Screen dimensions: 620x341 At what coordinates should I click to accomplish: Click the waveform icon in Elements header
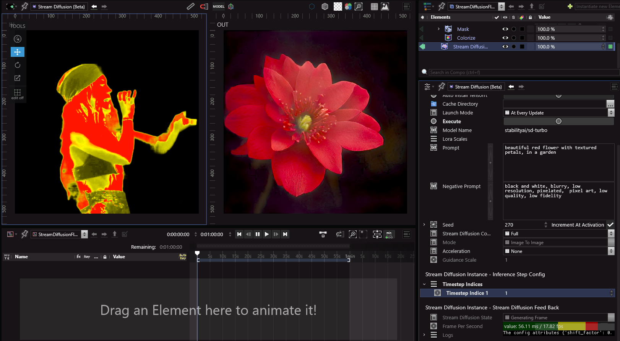(x=610, y=17)
